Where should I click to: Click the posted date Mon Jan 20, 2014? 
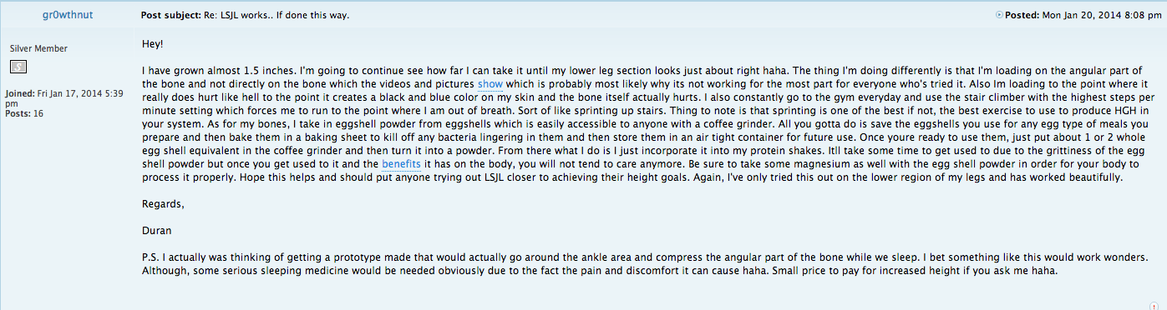click(1102, 16)
